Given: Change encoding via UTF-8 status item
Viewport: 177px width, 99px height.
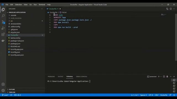Looking at the screenshot, I should (x=151, y=95).
